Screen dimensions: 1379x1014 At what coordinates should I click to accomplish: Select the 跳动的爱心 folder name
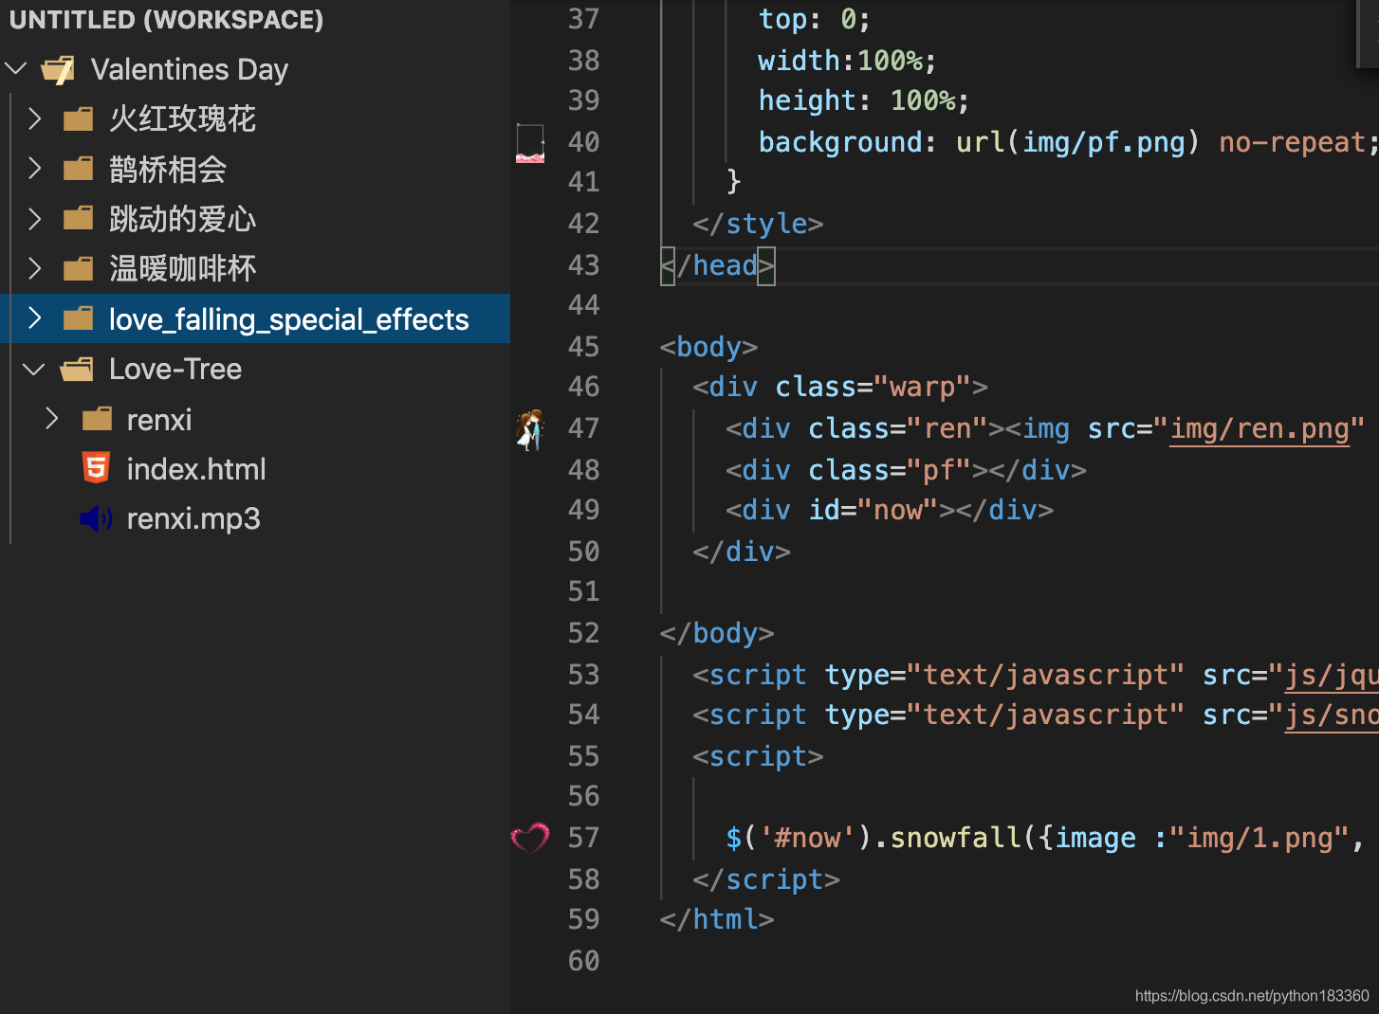coord(182,219)
